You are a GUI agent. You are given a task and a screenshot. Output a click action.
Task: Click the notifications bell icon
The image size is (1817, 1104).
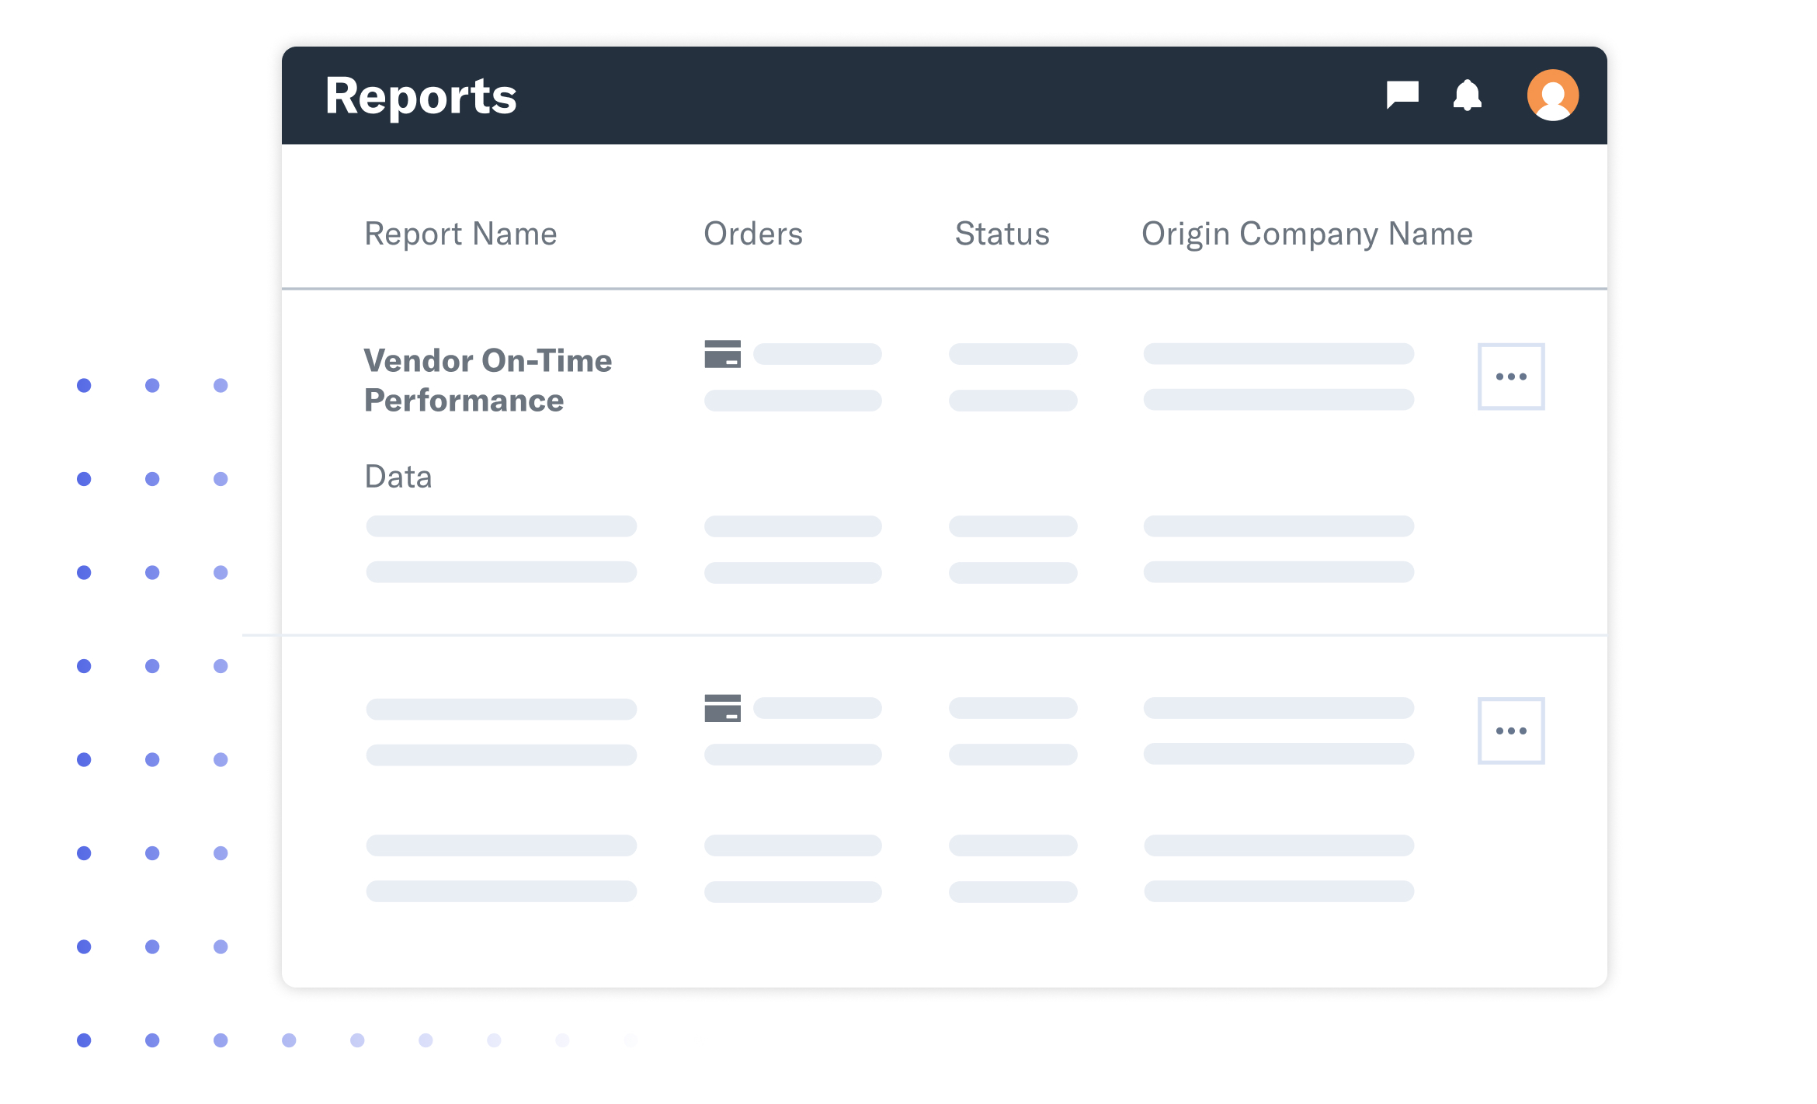(x=1468, y=95)
